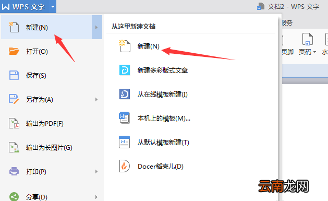This screenshot has width=328, height=201.
Task: Click the 打开(O) folder icon
Action: pos(14,51)
